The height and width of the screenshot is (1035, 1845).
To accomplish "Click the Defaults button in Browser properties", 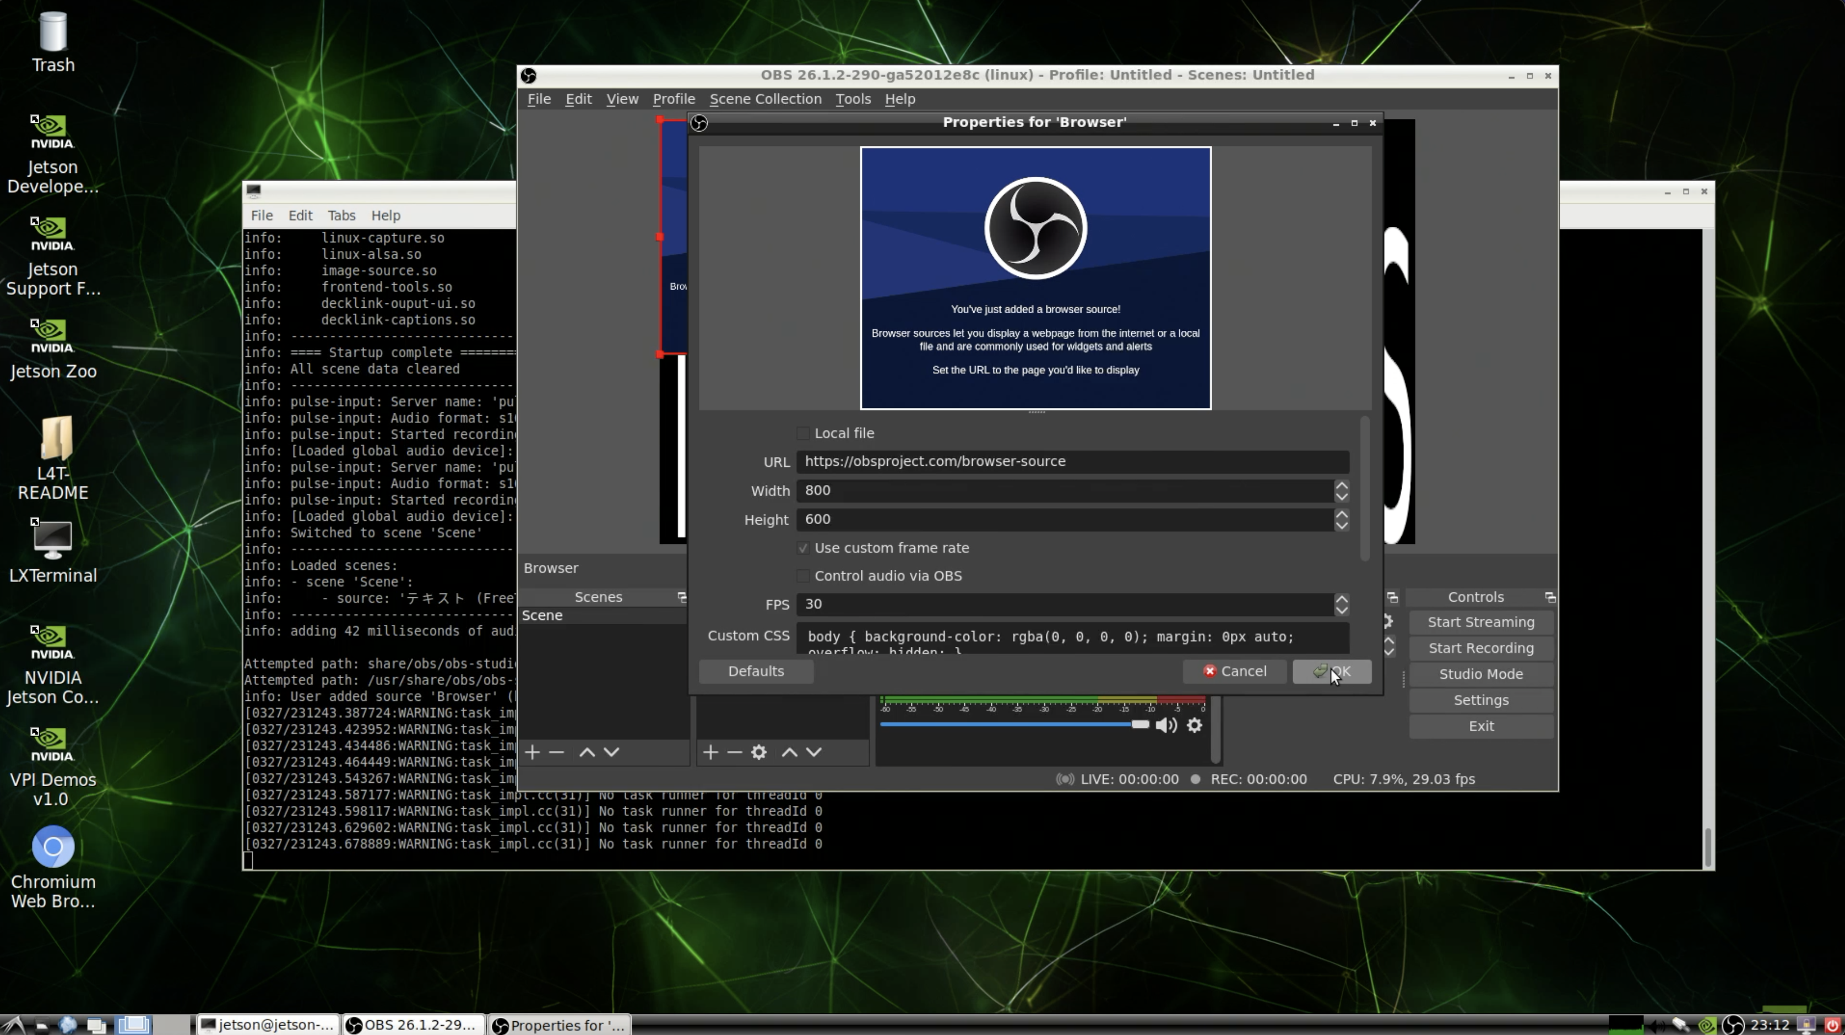I will (x=756, y=672).
